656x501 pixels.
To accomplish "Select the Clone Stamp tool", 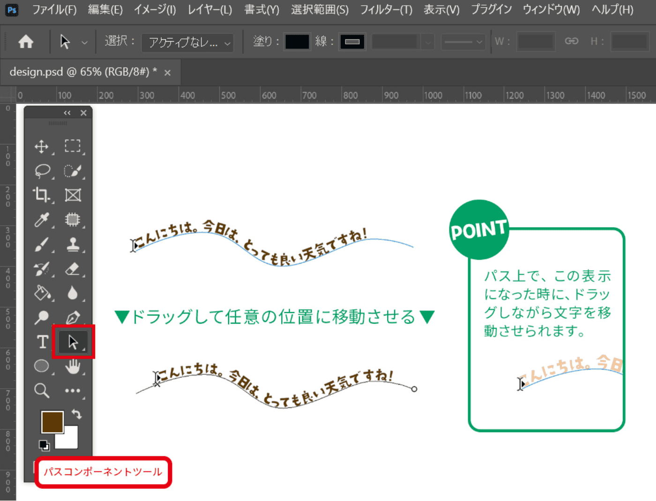I will (73, 244).
